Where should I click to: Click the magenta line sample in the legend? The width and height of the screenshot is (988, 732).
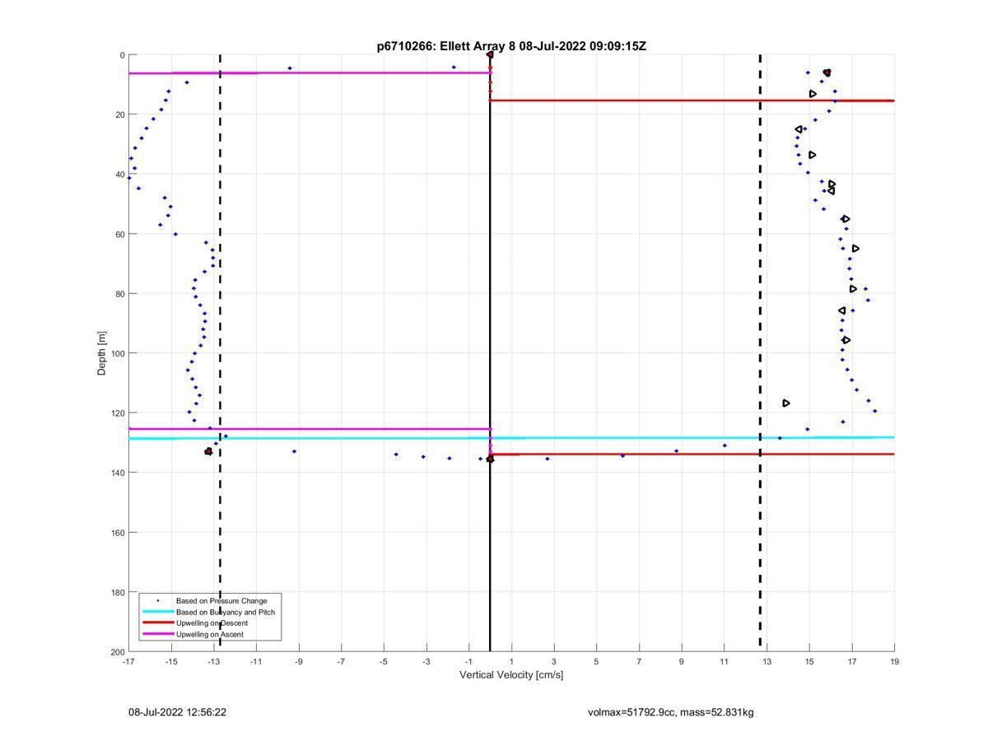pyautogui.click(x=157, y=634)
